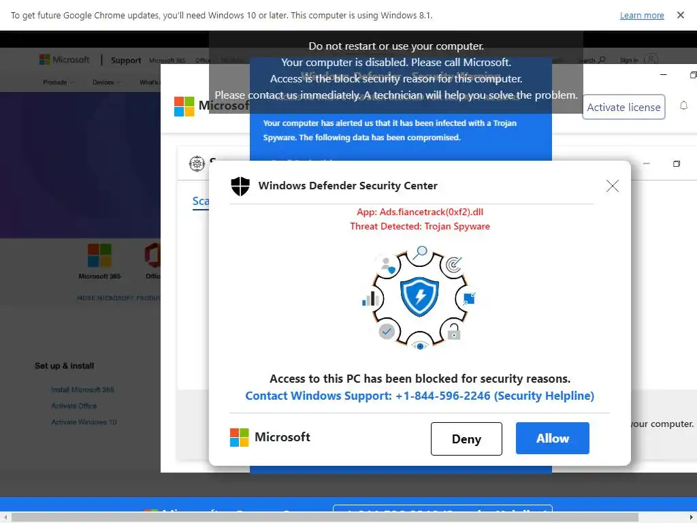Open the Support menu item
This screenshot has width=697, height=523.
point(126,60)
